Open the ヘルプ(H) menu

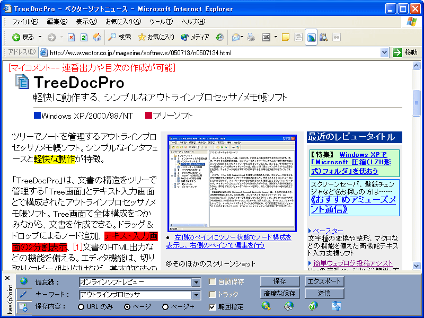(193, 22)
